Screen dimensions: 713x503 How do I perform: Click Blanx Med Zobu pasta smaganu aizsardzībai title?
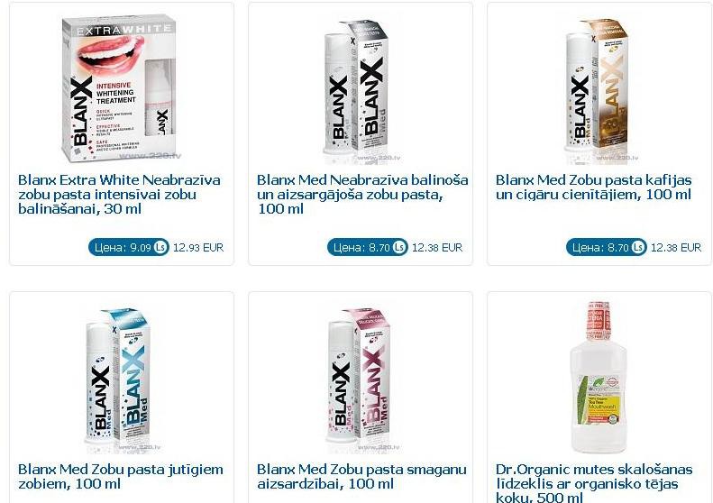[362, 476]
